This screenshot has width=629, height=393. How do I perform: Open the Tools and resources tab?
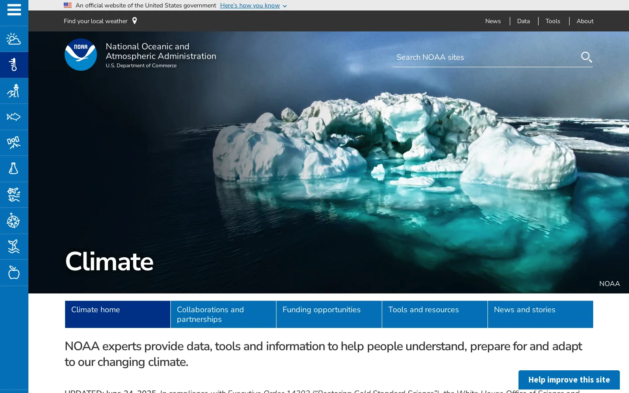click(x=435, y=314)
